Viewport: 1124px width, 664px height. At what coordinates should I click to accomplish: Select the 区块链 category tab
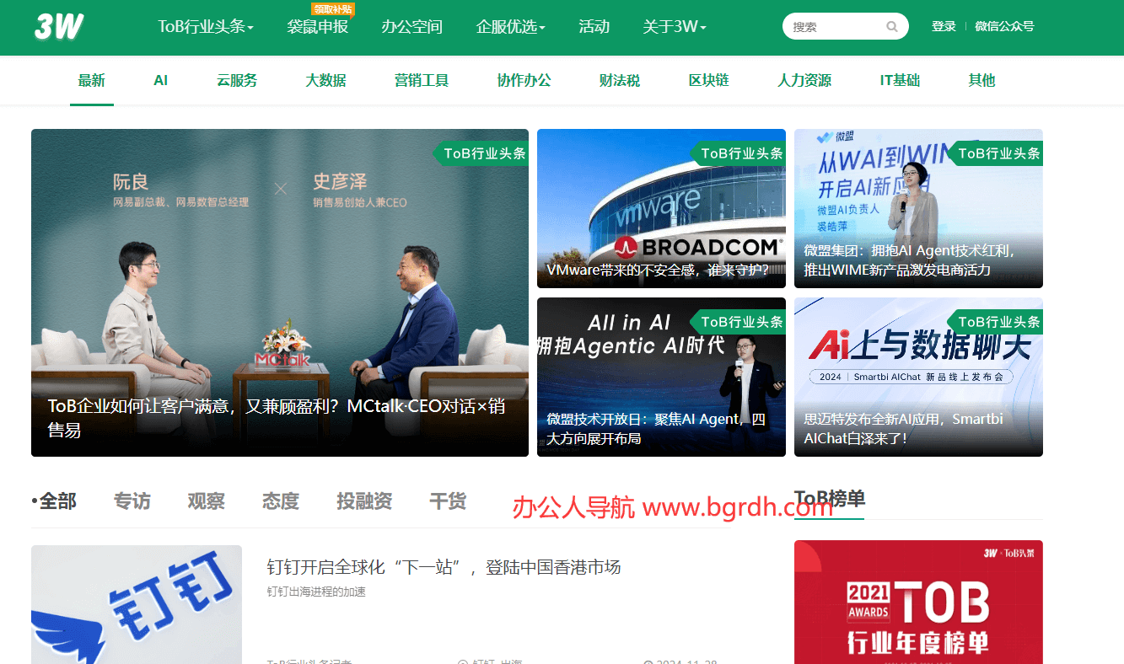click(708, 81)
